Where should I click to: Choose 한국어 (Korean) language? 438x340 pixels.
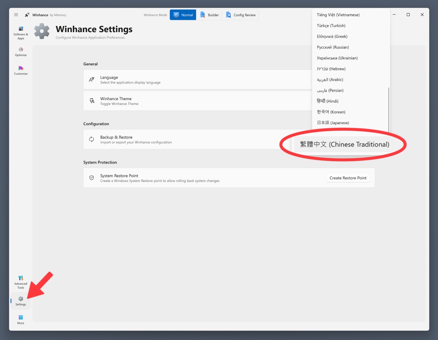[351, 112]
